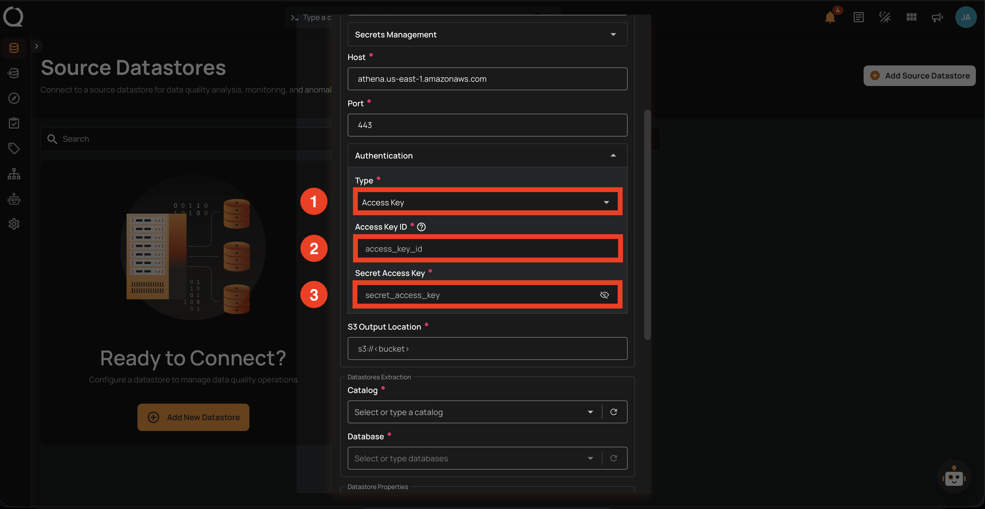Toggle Secret Access Key visibility
This screenshot has width=985, height=509.
604,295
